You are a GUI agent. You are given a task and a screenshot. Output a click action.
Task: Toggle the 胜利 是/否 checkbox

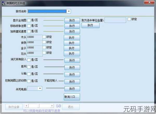click(29, 67)
